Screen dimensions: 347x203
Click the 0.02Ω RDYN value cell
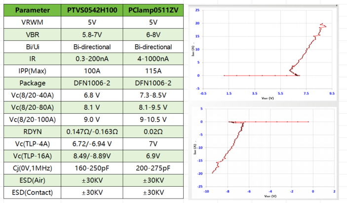(154, 132)
